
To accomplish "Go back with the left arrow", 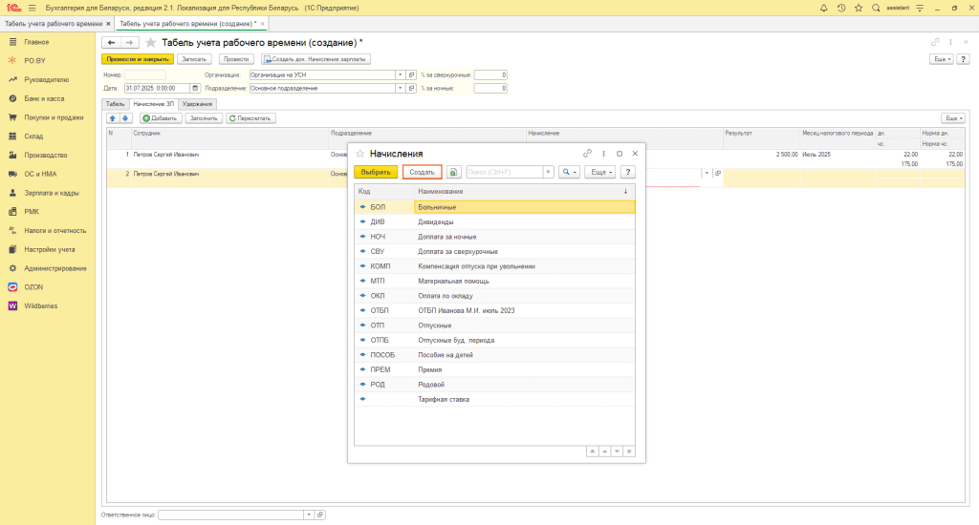I will point(111,42).
